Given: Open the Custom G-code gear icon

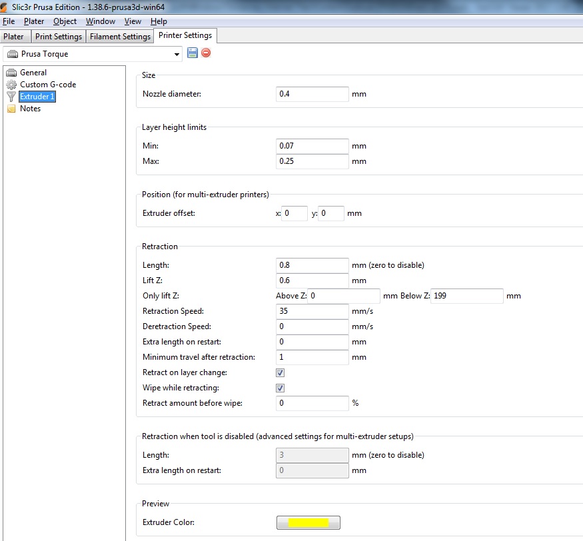Looking at the screenshot, I should [x=11, y=85].
